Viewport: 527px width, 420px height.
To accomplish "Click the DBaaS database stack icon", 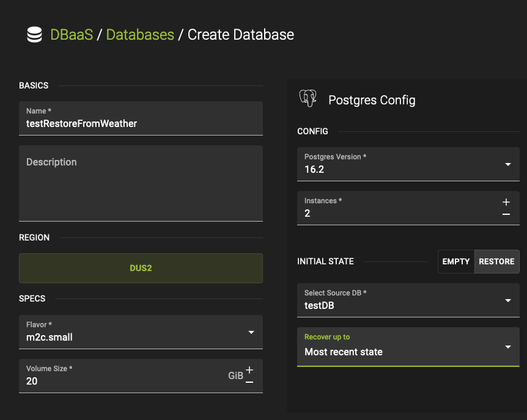I will [34, 35].
